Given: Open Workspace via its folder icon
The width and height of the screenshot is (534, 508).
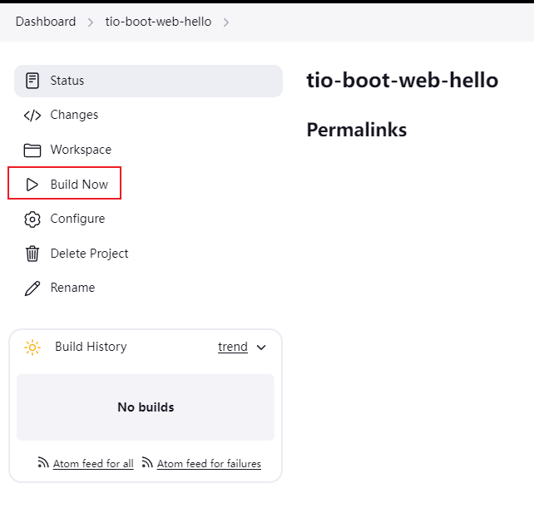Looking at the screenshot, I should coord(32,150).
